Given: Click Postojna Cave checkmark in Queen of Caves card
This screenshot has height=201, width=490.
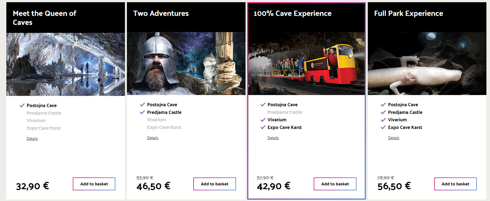Looking at the screenshot, I should 22,105.
